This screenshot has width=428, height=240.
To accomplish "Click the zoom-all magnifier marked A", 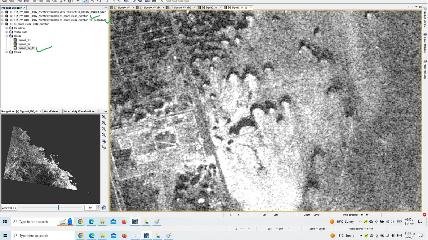I will pos(104,135).
